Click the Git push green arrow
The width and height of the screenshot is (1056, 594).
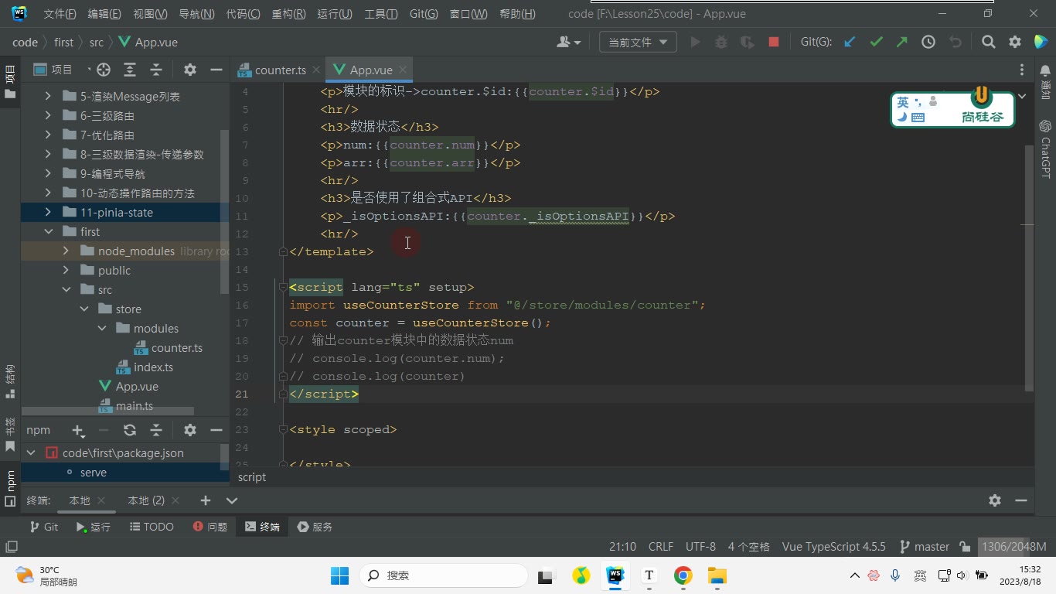pyautogui.click(x=902, y=43)
